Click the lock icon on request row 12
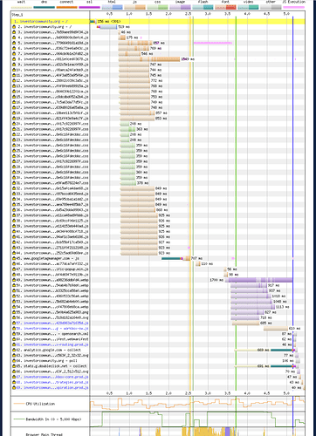 click(14, 80)
